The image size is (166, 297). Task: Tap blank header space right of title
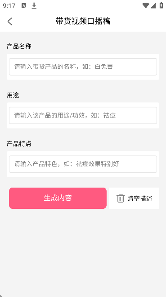[x=138, y=21]
